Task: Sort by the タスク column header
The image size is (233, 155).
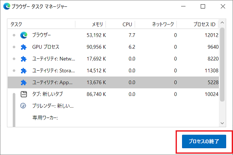Action: click(41, 24)
